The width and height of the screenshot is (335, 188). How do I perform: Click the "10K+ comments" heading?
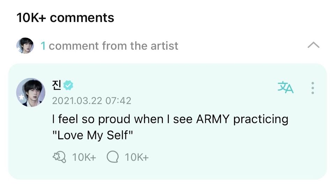click(65, 18)
